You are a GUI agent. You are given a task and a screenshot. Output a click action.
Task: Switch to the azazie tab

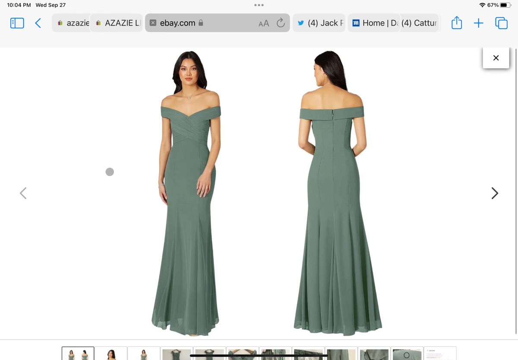tap(71, 23)
